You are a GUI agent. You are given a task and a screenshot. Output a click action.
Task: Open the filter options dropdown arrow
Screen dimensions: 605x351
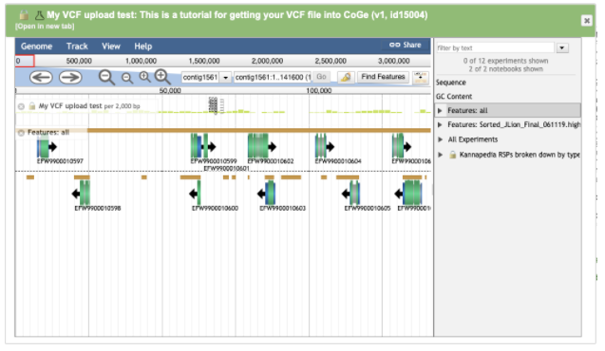pyautogui.click(x=562, y=47)
